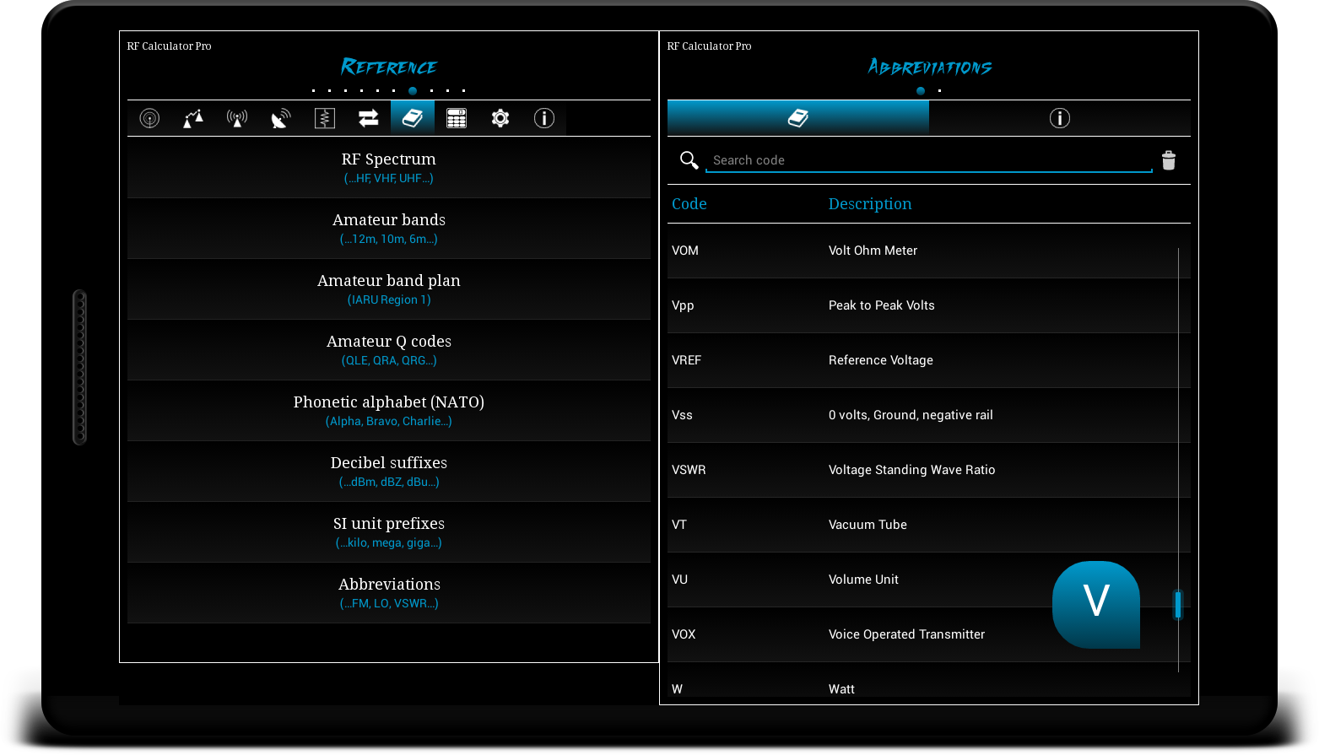Select the VU Volume Unit row
The height and width of the screenshot is (755, 1319).
929,580
